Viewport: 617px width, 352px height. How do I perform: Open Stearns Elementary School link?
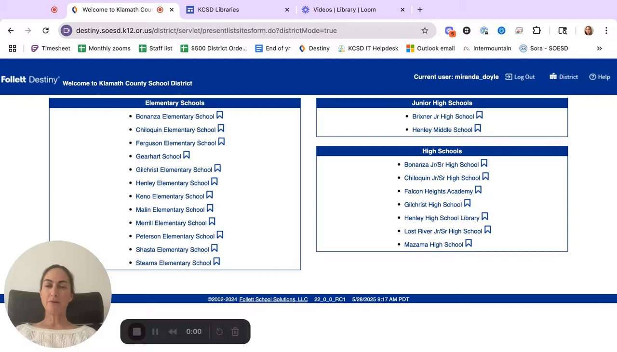point(174,263)
